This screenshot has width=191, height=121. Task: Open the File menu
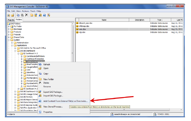(x=9, y=11)
